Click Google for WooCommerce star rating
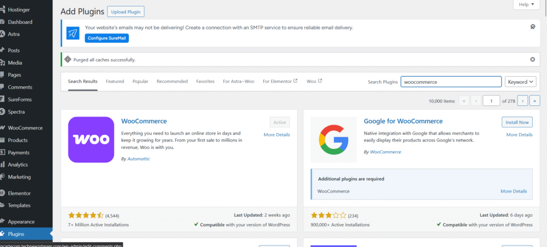Viewport: 547px width, 247px height. pos(329,215)
